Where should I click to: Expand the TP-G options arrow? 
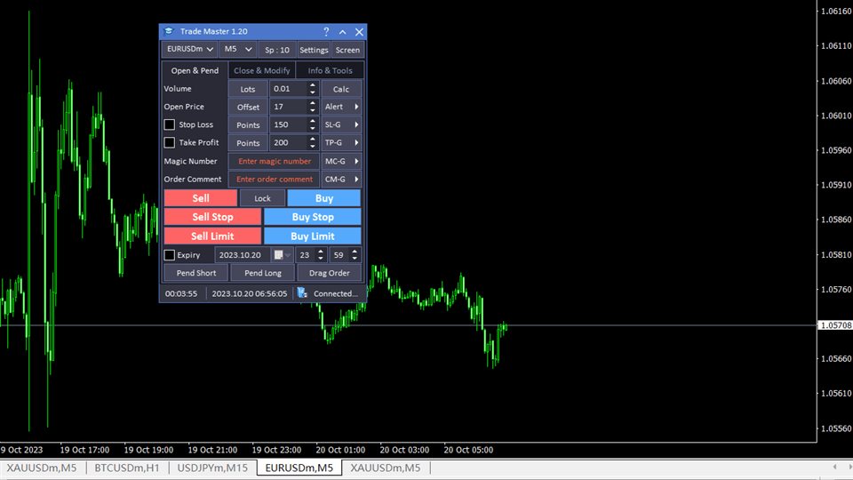tap(356, 142)
